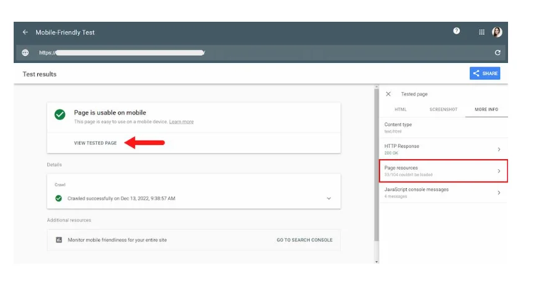Click the green checkmark next to Page is usable
The width and height of the screenshot is (536, 286).
[60, 114]
